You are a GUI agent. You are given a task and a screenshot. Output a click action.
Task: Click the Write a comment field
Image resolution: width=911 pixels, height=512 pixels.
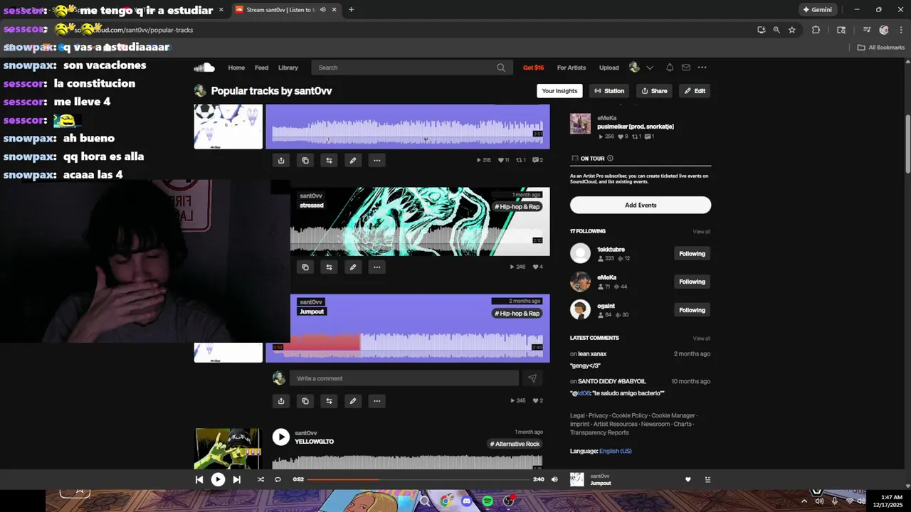tap(404, 378)
